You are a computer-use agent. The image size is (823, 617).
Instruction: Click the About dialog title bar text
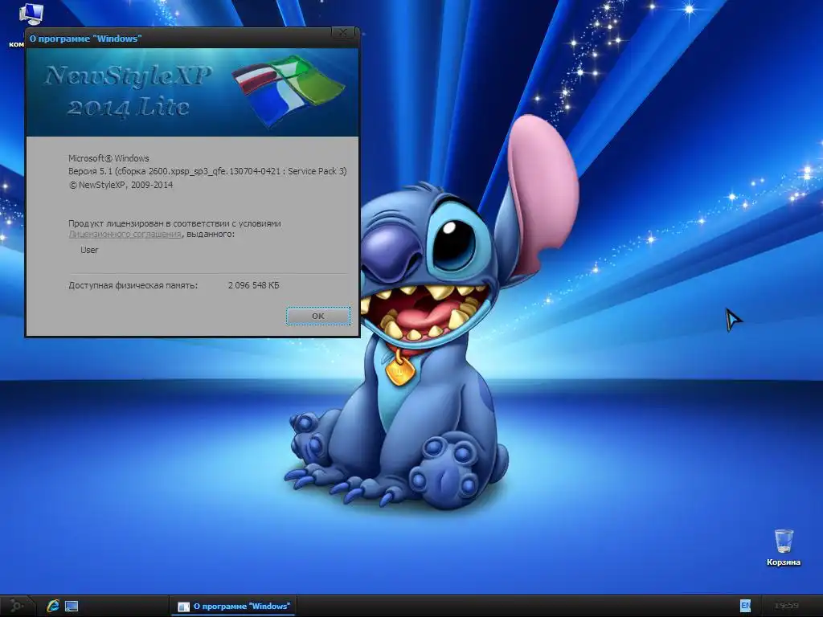tap(85, 39)
